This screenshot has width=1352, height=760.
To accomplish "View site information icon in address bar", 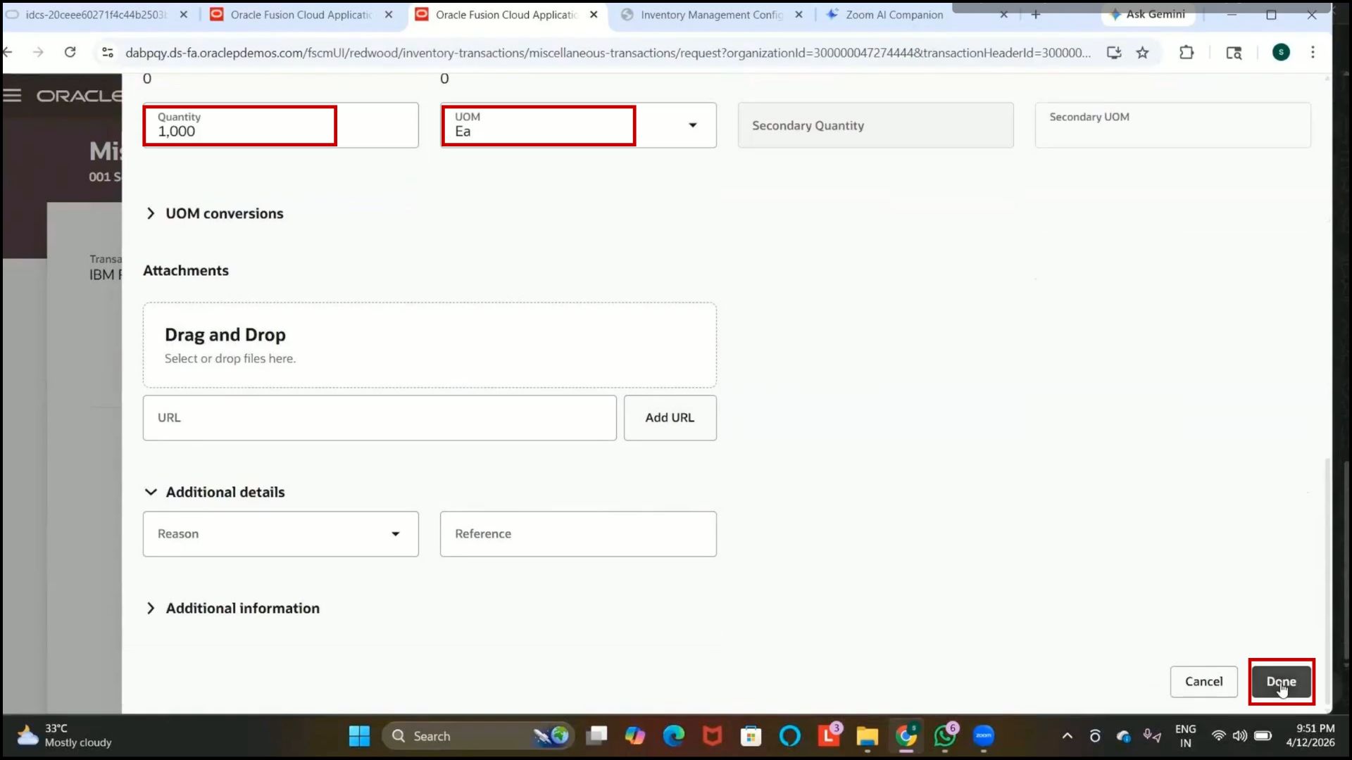I will (108, 53).
